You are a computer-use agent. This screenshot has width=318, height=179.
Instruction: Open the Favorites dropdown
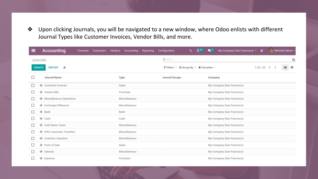pyautogui.click(x=207, y=67)
